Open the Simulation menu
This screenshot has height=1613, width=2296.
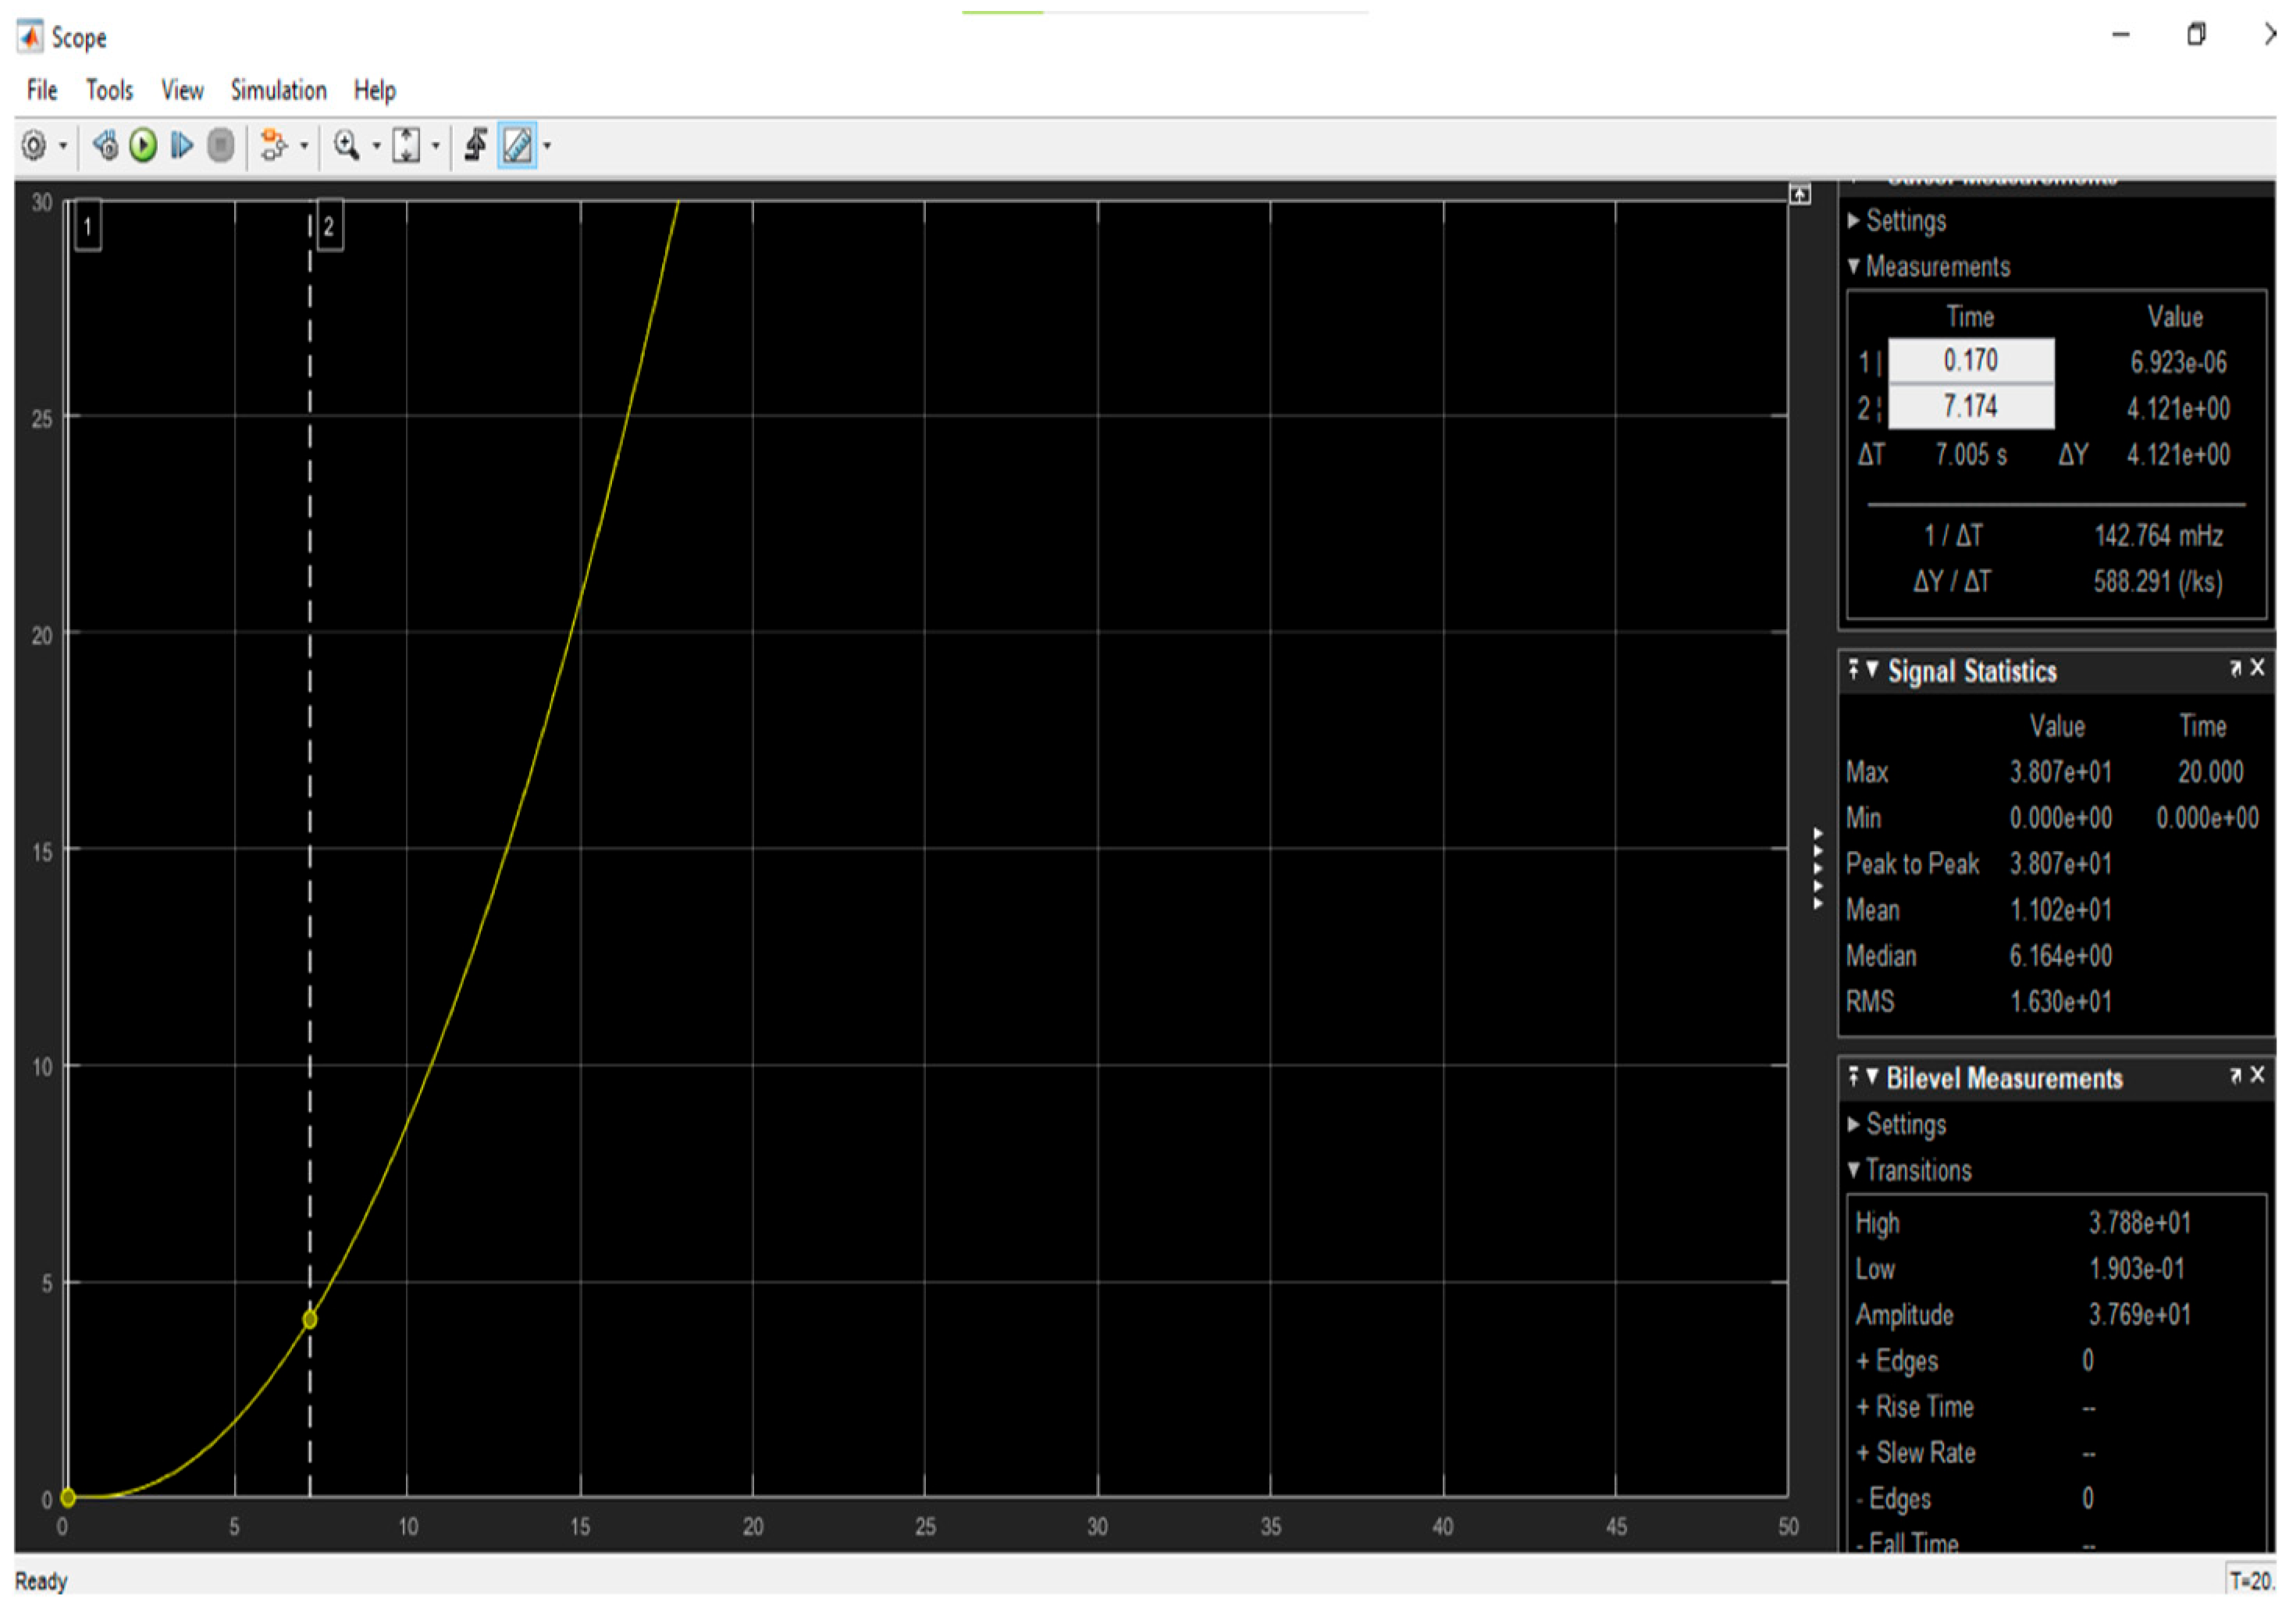(279, 90)
